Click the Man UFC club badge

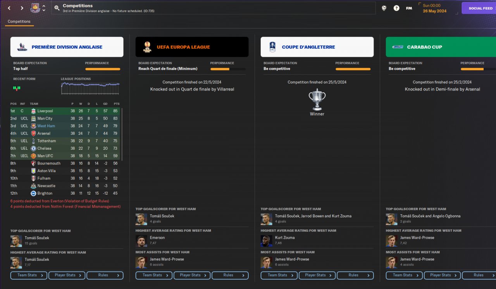pos(33,156)
